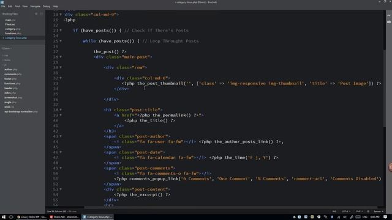
Task: Open the Extension Manager icon
Action: 389,22
